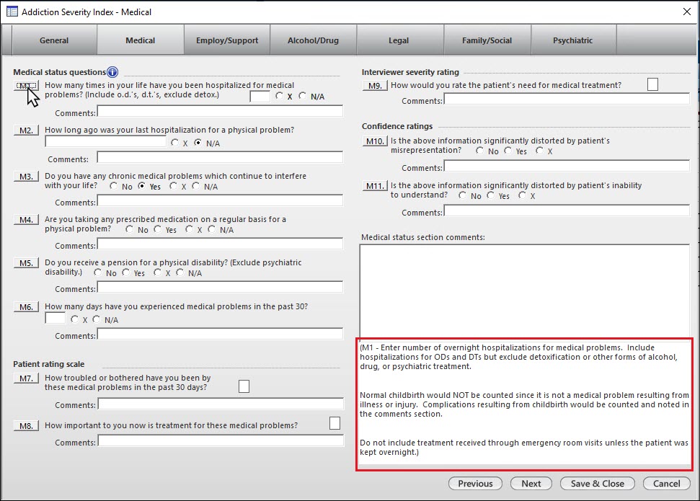Select Yes for M3 chronic medical problems
The width and height of the screenshot is (700, 501).
coord(142,187)
